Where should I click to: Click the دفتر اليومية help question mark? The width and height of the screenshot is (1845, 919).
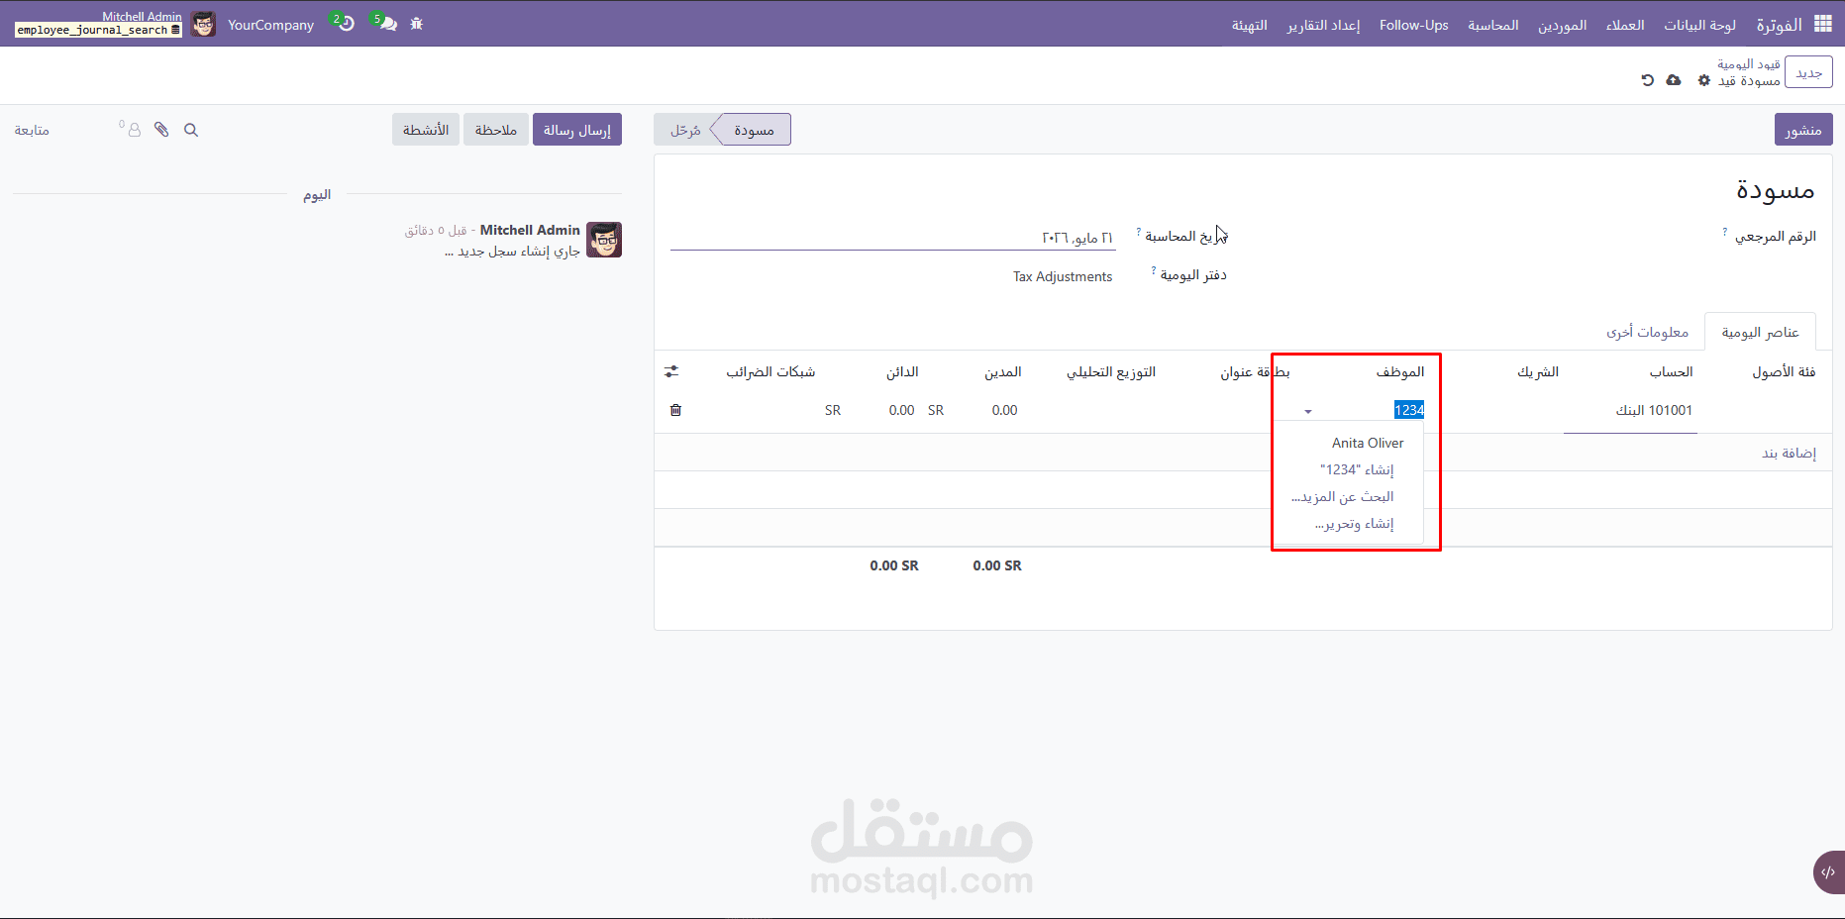point(1154,270)
